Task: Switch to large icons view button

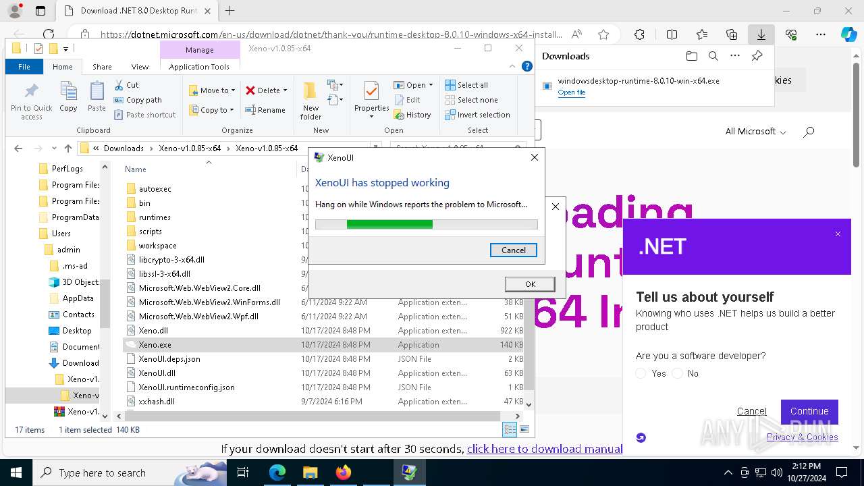Action: point(524,429)
